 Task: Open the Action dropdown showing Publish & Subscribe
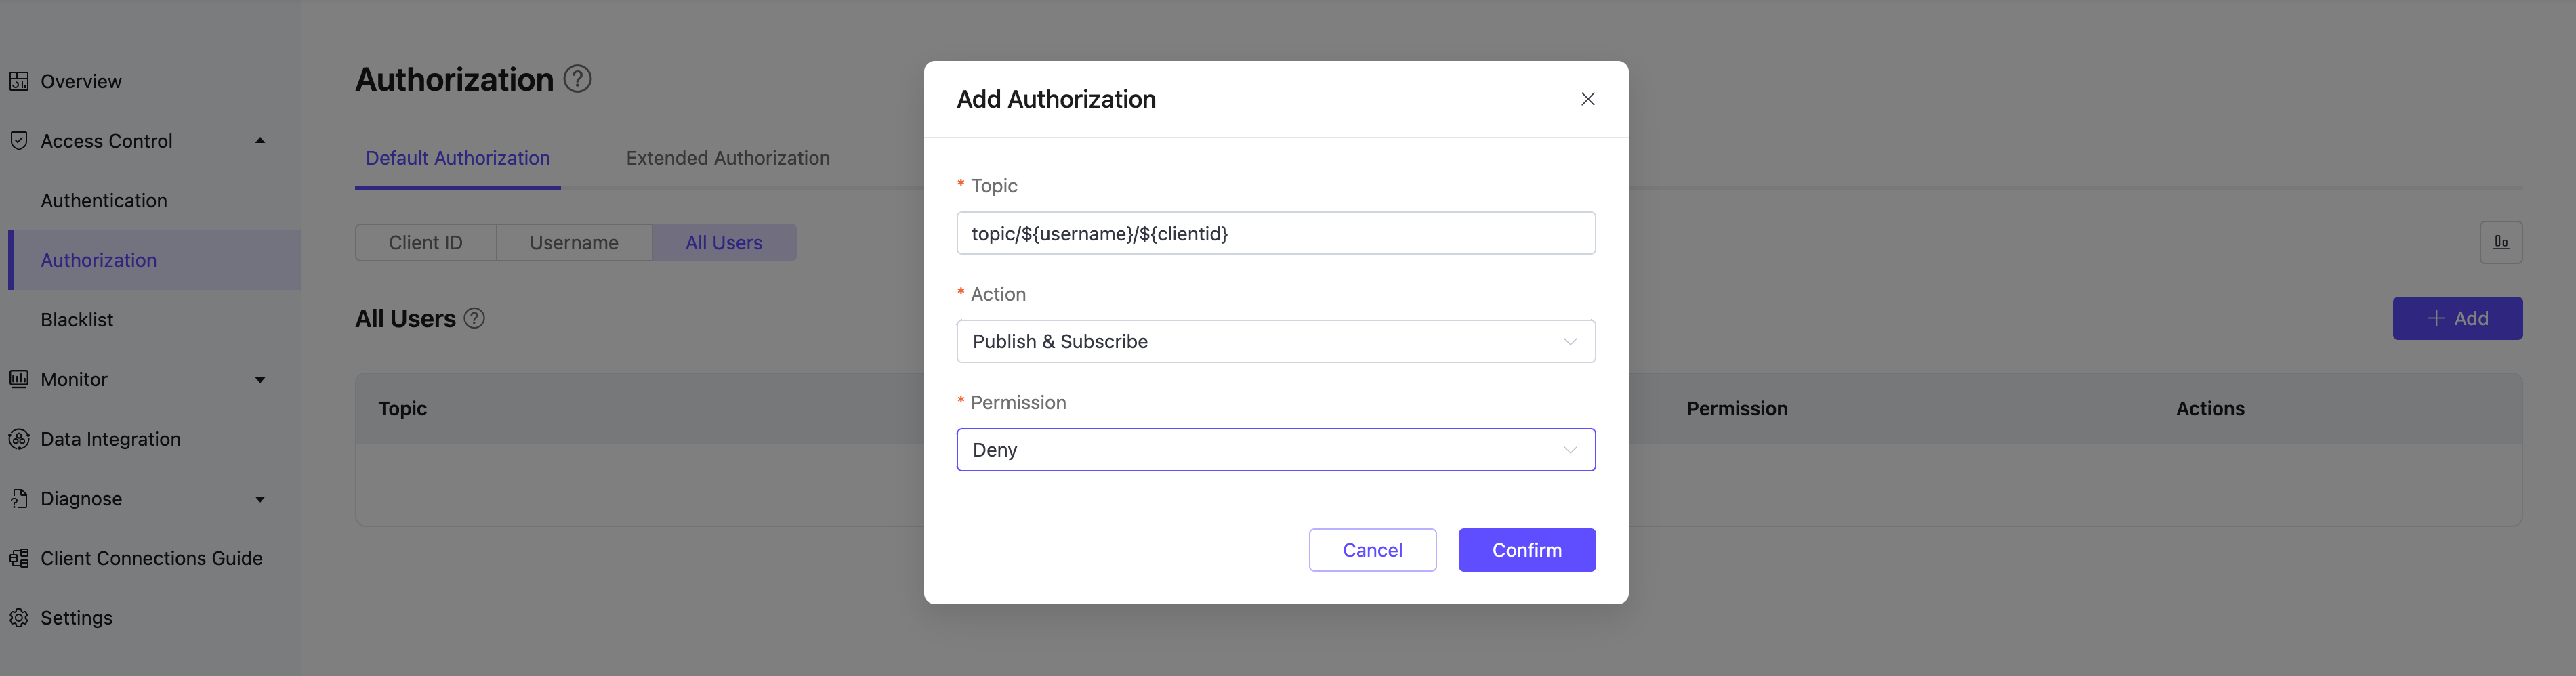click(1275, 342)
